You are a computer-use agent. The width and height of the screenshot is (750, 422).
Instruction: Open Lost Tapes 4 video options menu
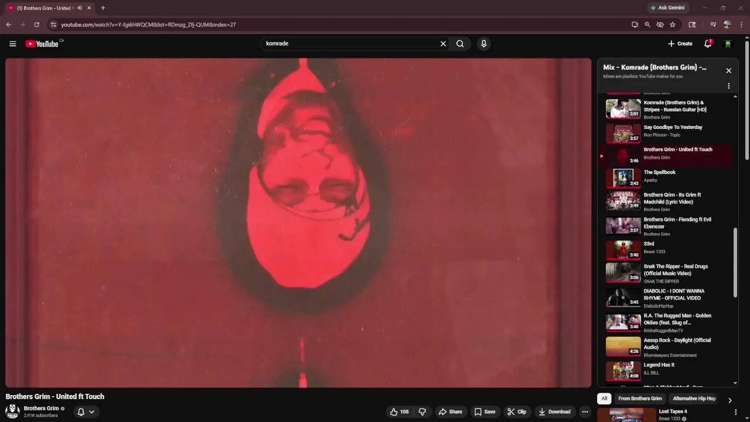pos(735,412)
